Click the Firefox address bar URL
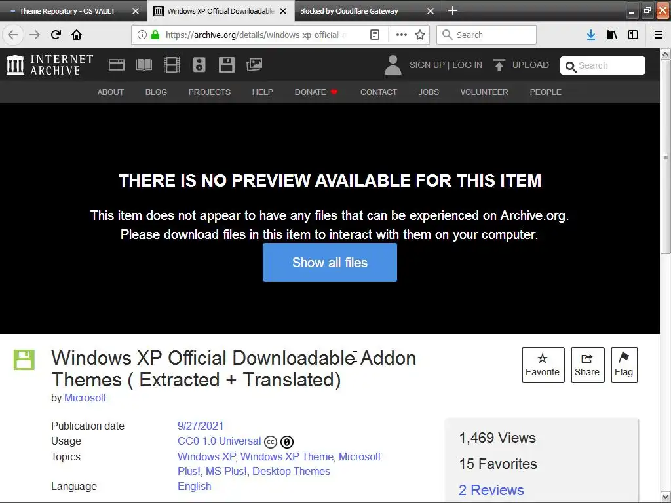671x503 pixels. [256, 35]
